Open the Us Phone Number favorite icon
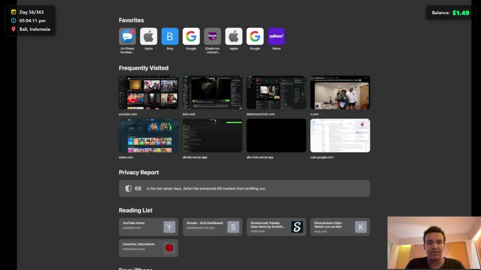Viewport: 481px width, 270px height. [x=127, y=36]
